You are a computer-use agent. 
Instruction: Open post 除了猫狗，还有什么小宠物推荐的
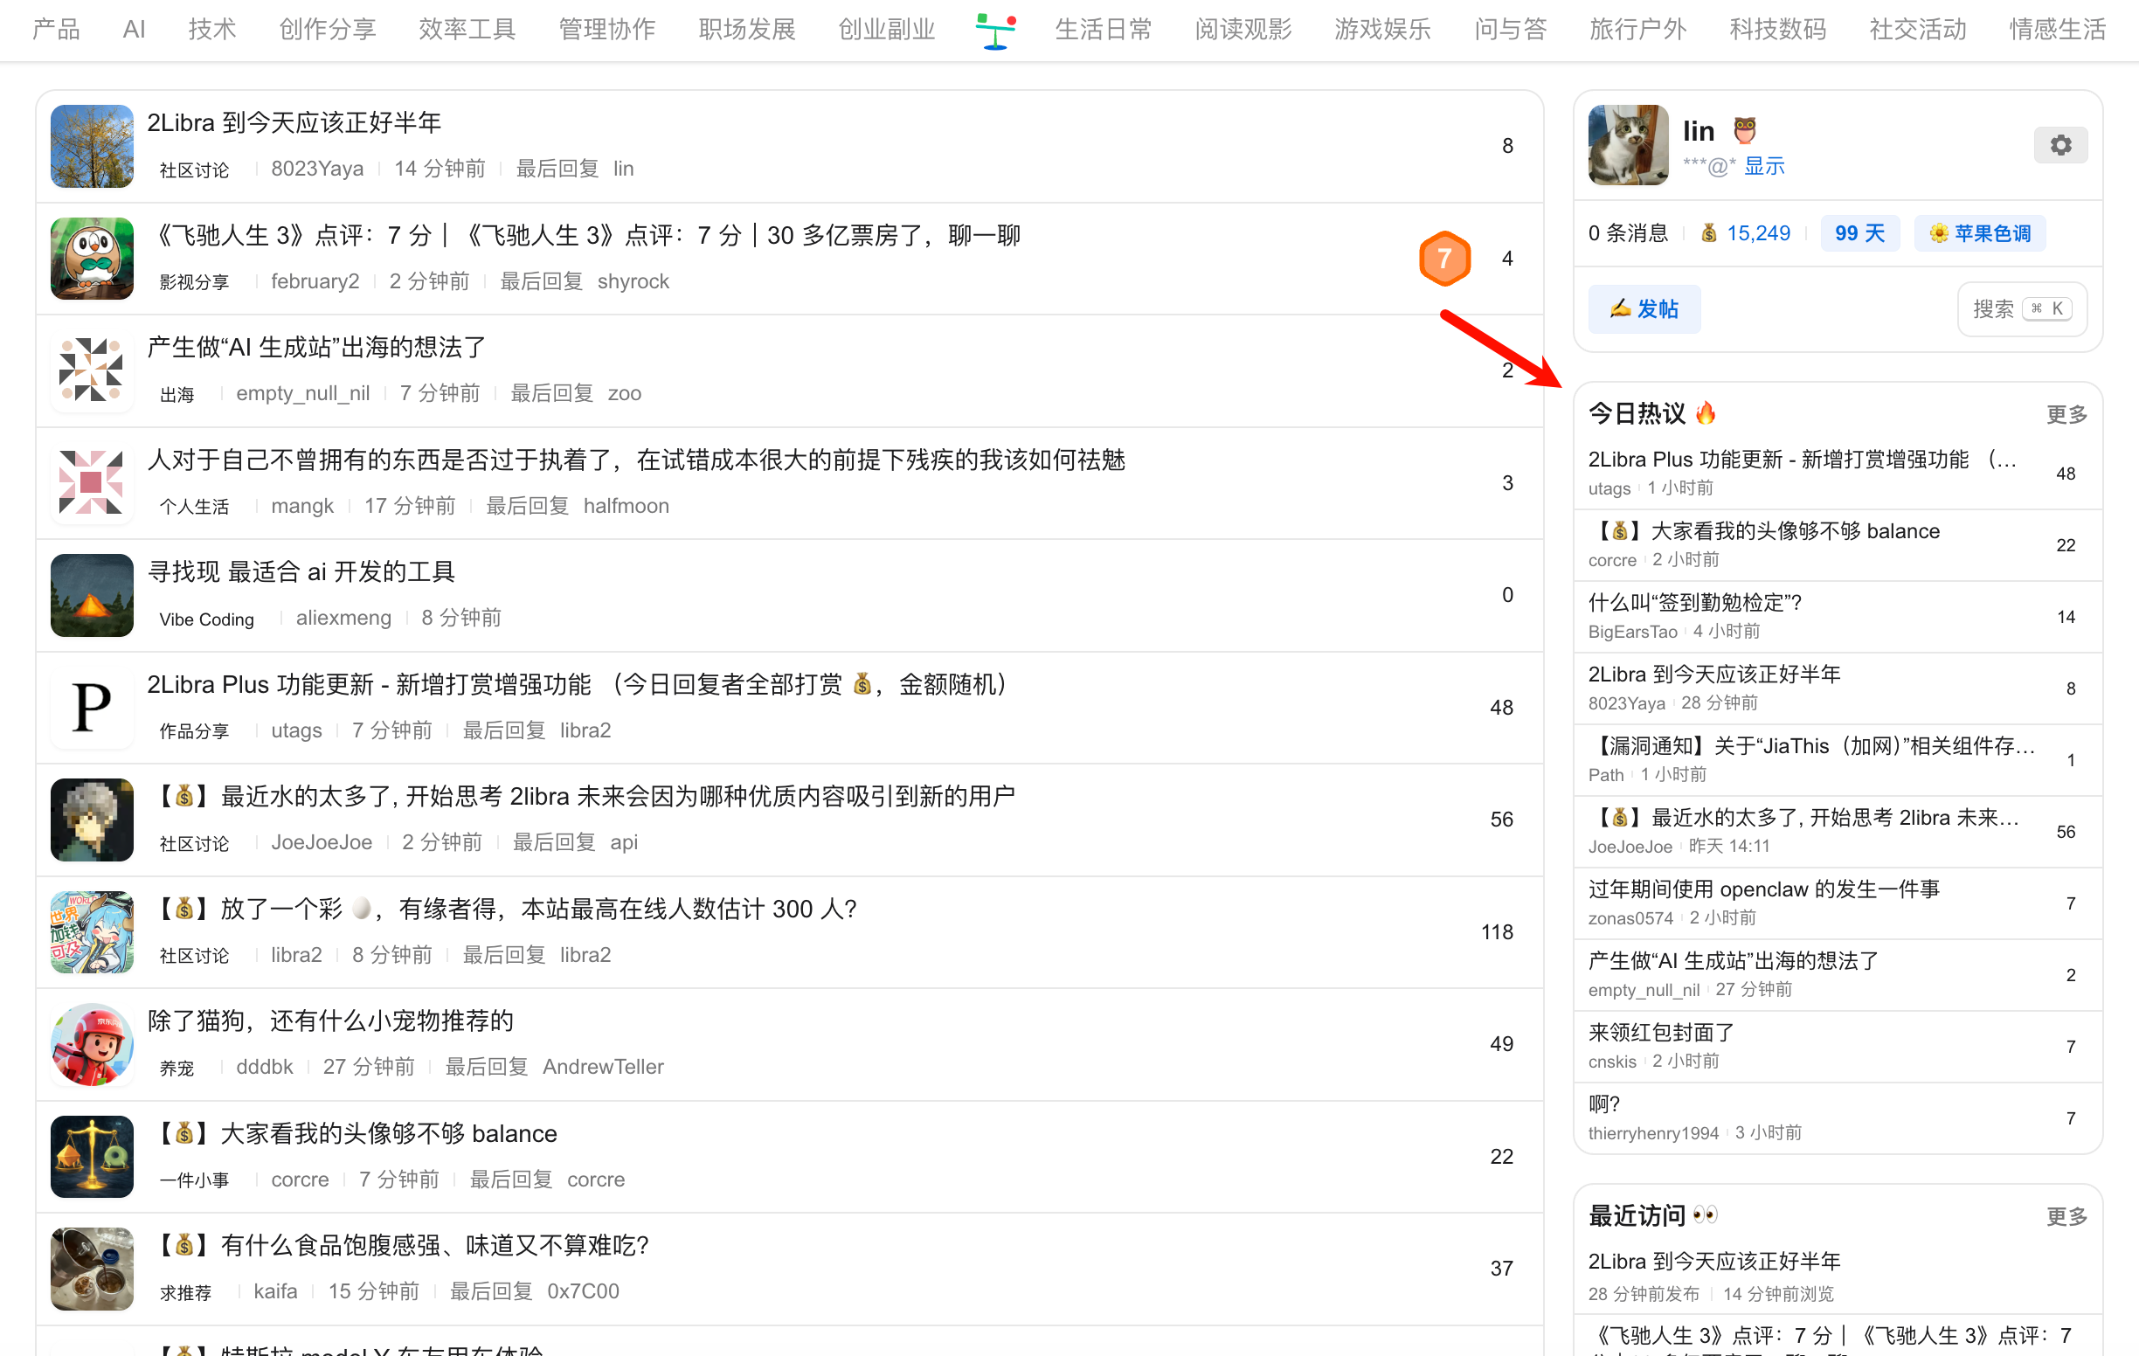tap(330, 1021)
